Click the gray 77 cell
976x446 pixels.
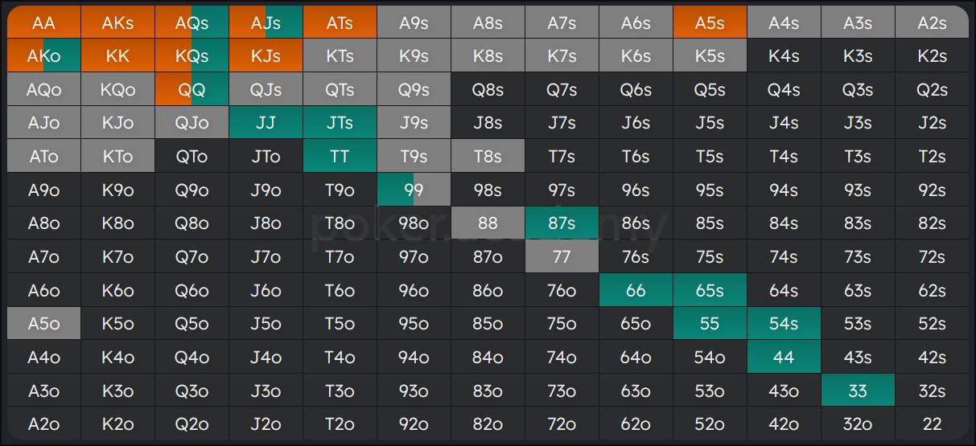562,257
